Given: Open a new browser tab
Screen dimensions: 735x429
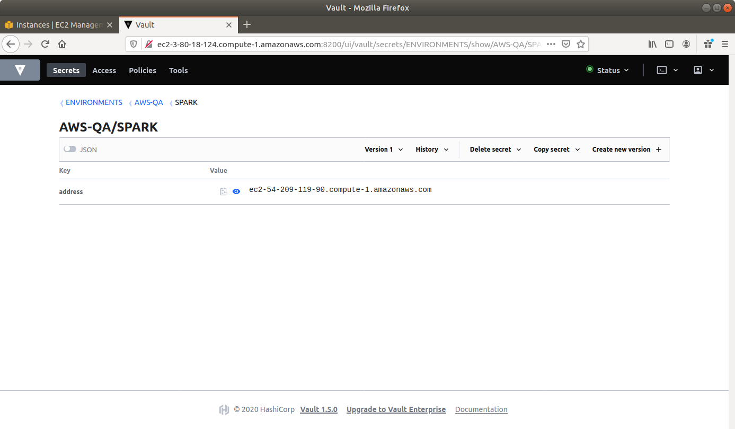Looking at the screenshot, I should (247, 24).
